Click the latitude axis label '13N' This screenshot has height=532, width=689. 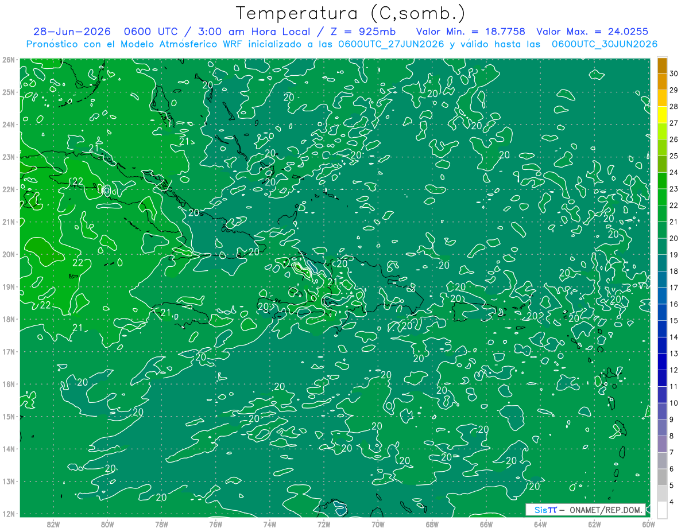pos(9,481)
